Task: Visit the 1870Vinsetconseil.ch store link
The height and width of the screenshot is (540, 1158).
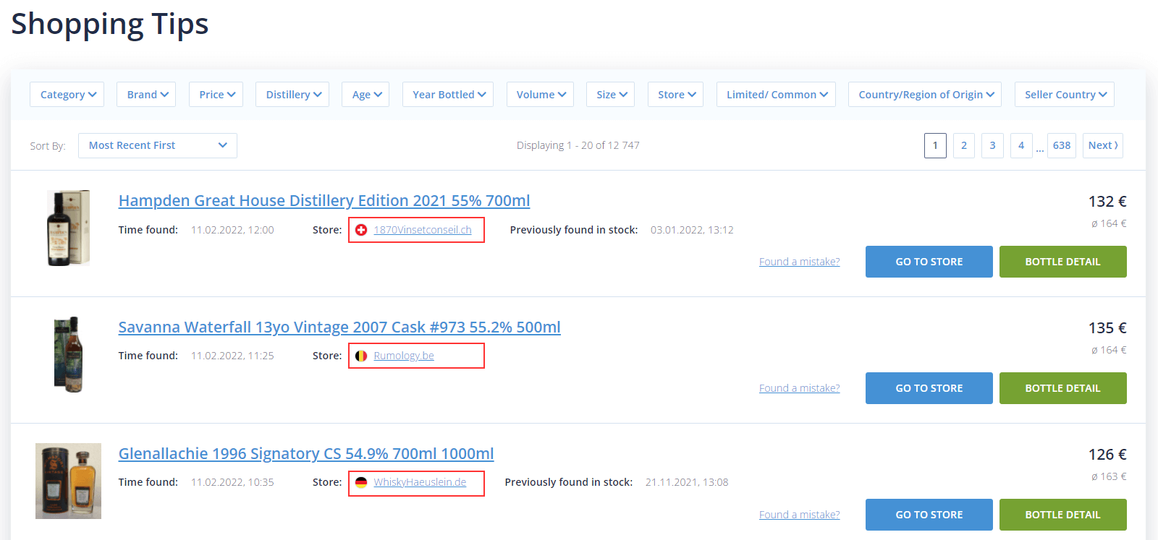Action: coord(423,230)
